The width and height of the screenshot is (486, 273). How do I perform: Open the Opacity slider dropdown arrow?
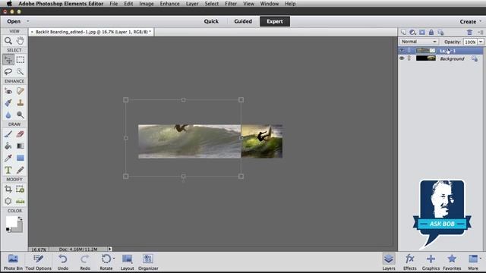(x=481, y=42)
